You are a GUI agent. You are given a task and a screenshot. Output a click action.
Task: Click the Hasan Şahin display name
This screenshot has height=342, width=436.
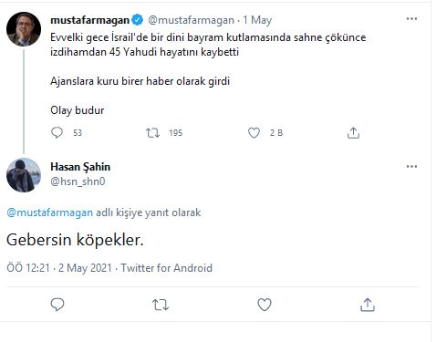(80, 167)
